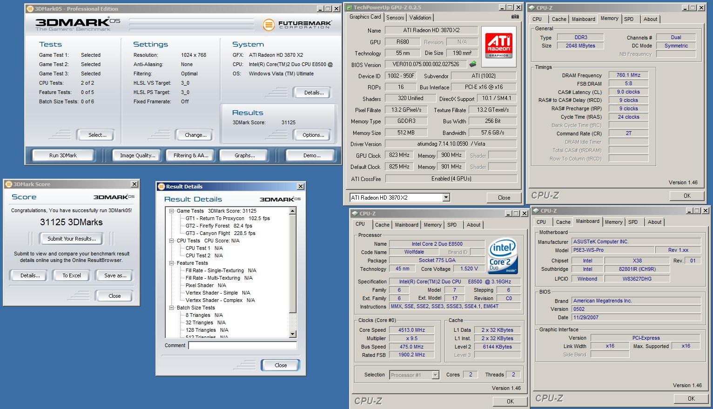Click the orange Futuremark logo in 3DMark05
Image resolution: width=713 pixels, height=409 pixels.
[269, 25]
